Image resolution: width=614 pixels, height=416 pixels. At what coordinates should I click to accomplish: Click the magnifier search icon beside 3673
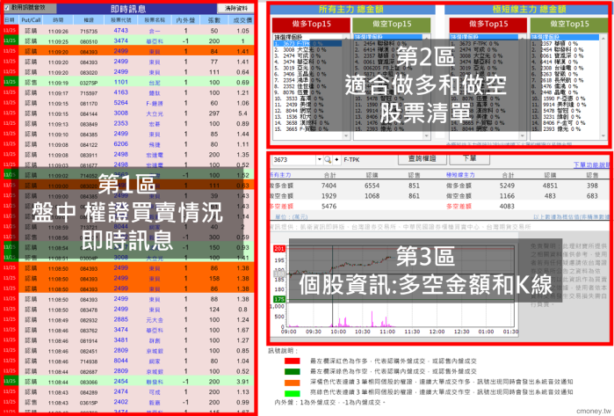click(328, 159)
